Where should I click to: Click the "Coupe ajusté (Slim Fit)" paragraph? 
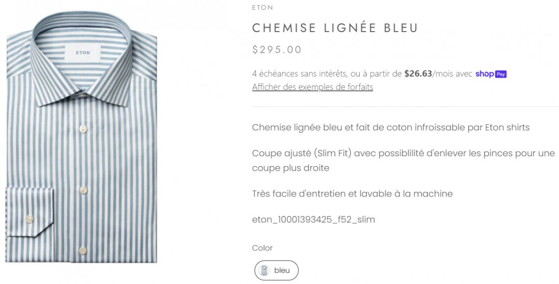pyautogui.click(x=403, y=160)
